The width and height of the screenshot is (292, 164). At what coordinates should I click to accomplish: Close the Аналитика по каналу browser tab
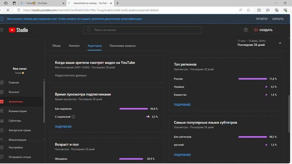(x=111, y=3)
